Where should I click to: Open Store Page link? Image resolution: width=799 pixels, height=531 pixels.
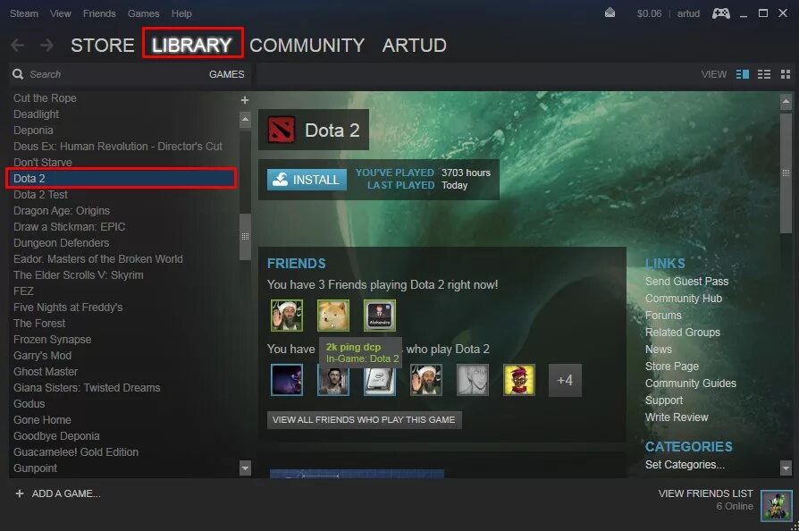click(x=671, y=367)
